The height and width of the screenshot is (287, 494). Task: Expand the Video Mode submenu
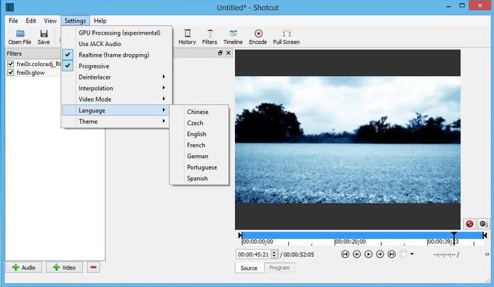coord(117,99)
